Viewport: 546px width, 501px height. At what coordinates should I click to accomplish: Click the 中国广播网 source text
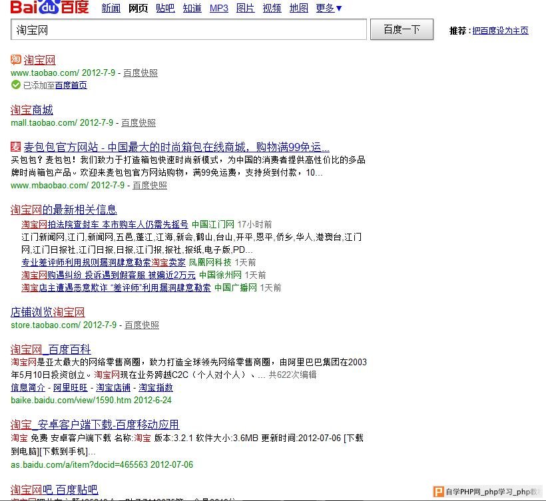coord(236,287)
